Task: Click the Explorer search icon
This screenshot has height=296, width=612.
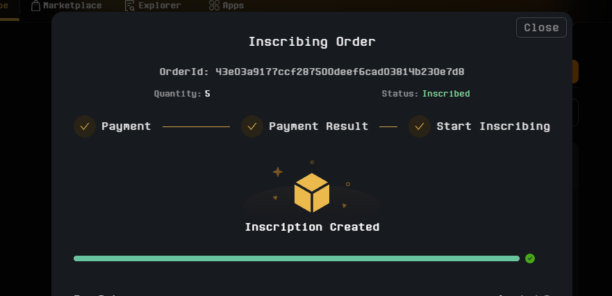Action: click(x=130, y=6)
